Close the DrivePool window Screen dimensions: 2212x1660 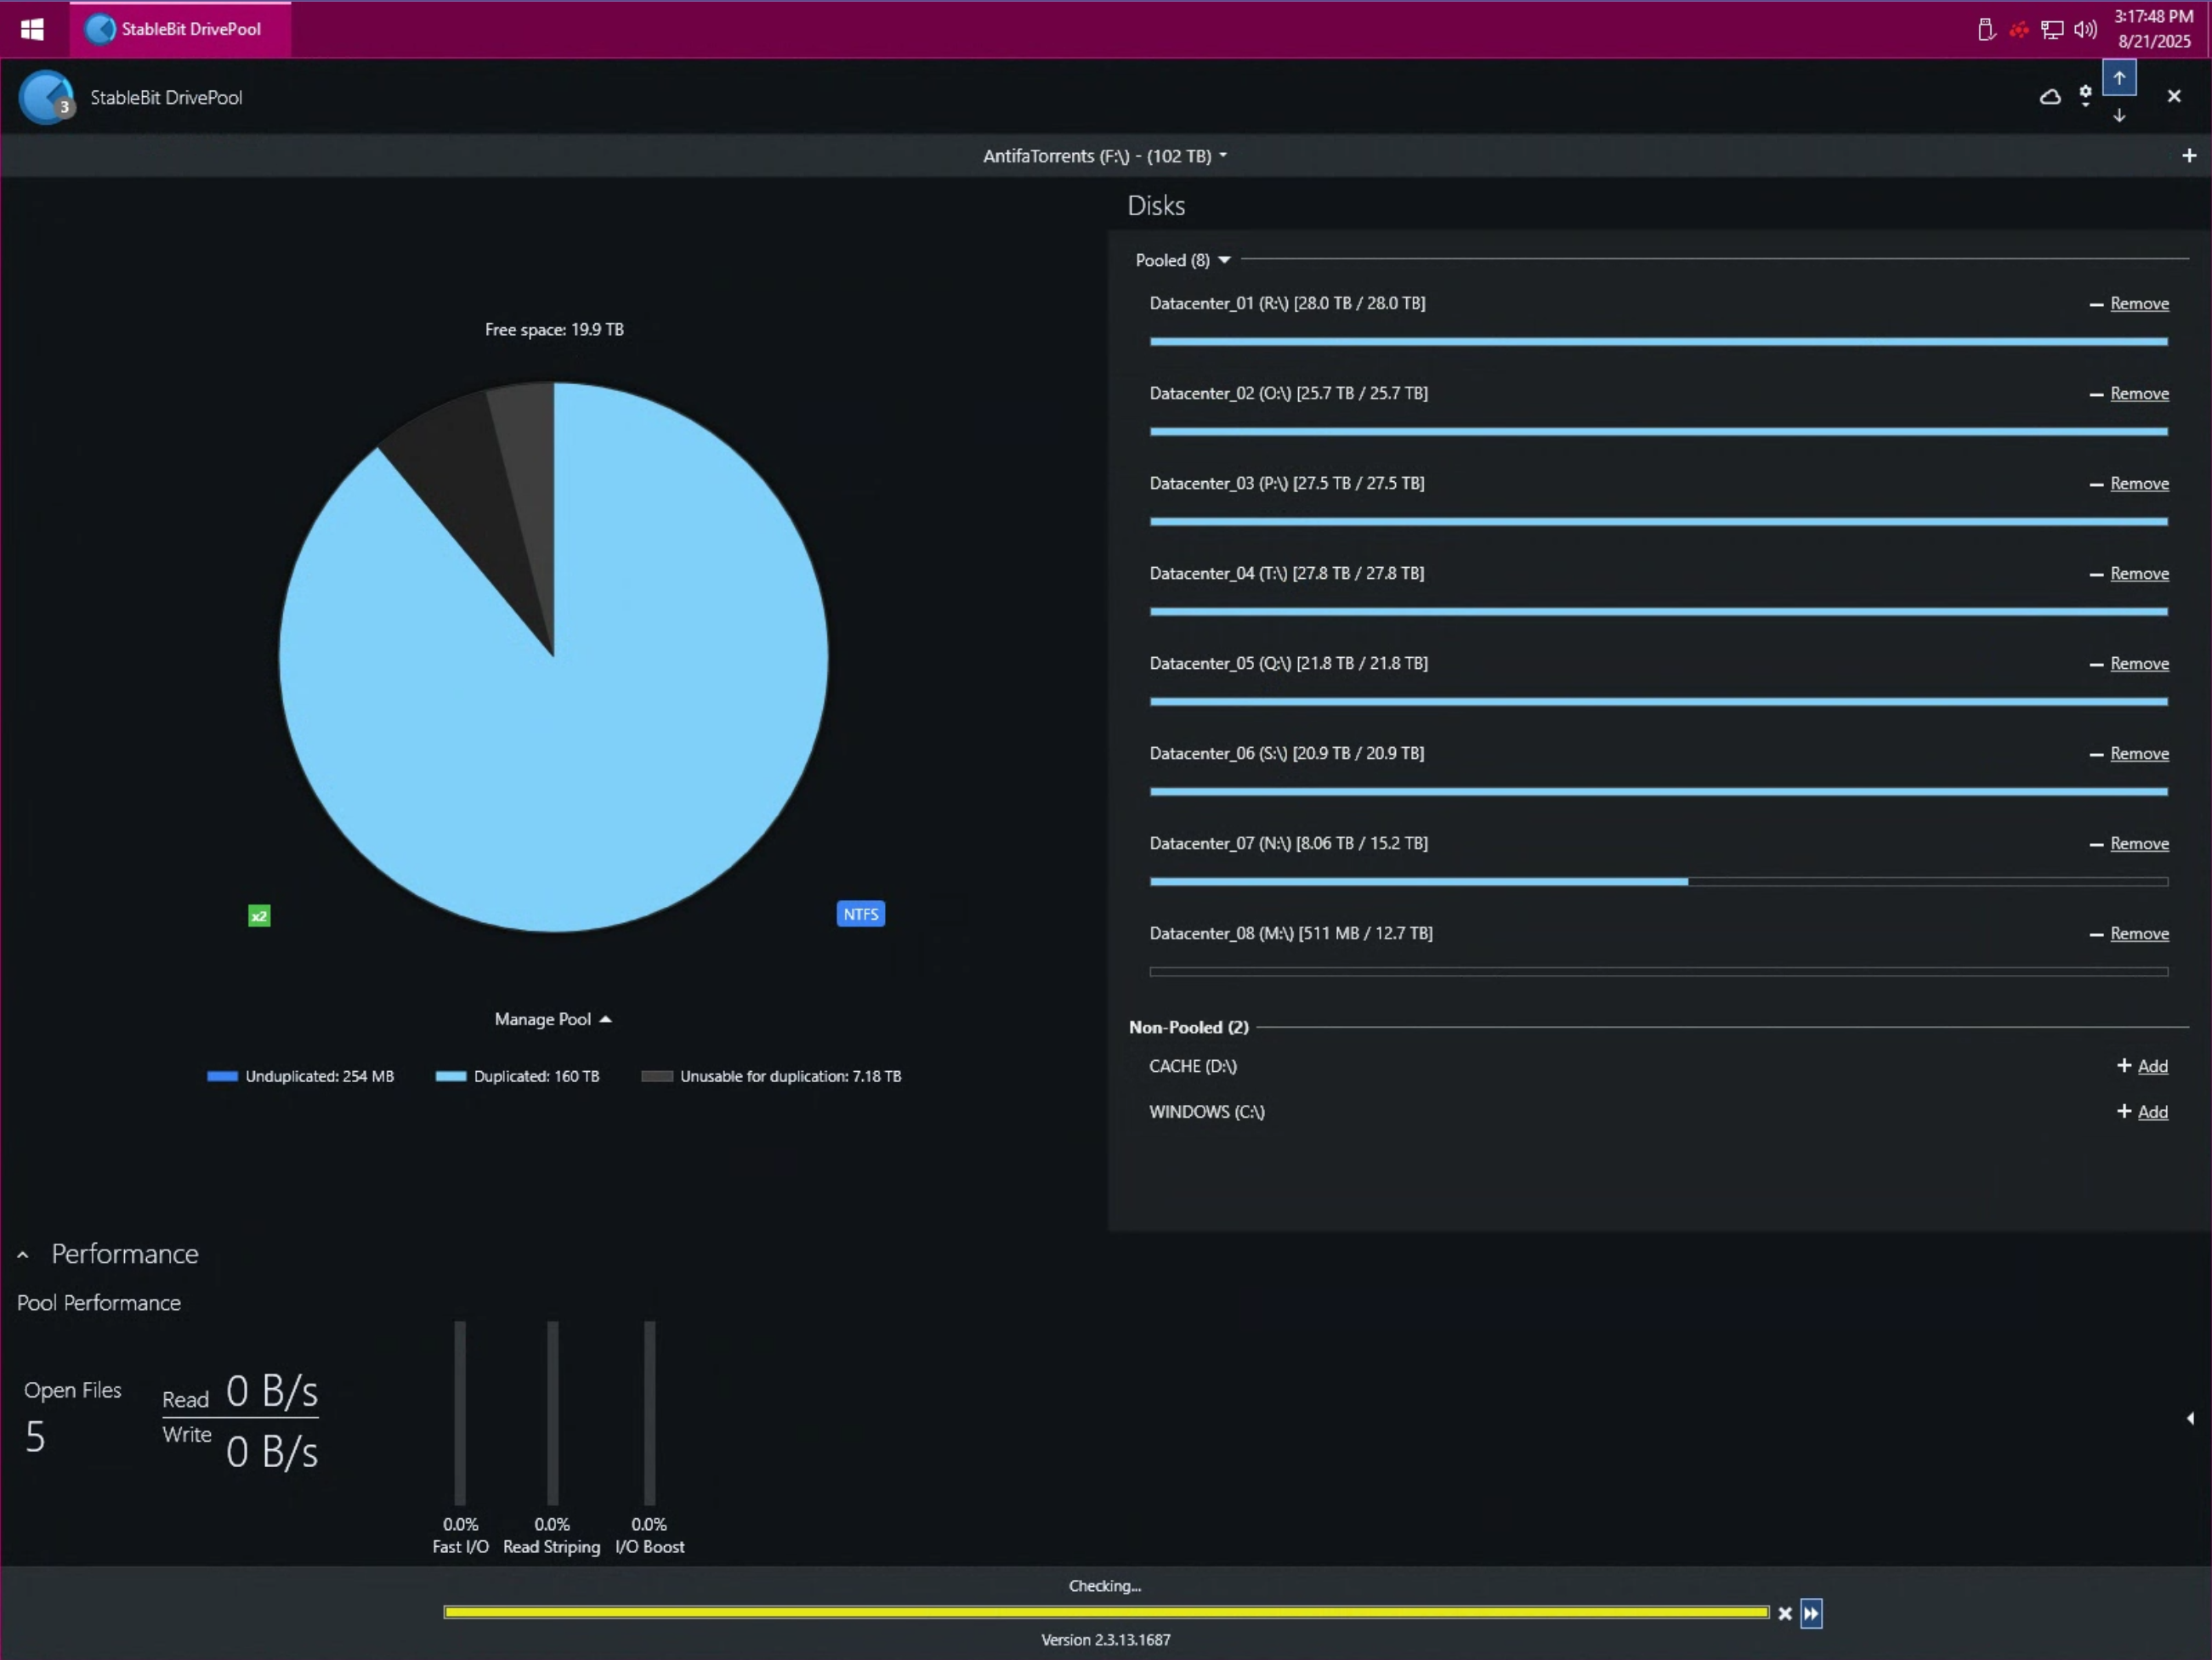click(2174, 96)
